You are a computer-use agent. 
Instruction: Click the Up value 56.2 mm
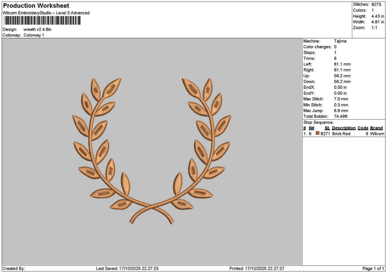click(x=342, y=76)
